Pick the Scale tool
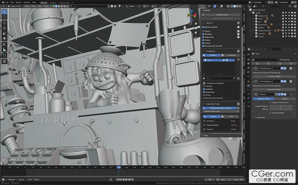This screenshot has width=298, height=185. [x=4, y=33]
